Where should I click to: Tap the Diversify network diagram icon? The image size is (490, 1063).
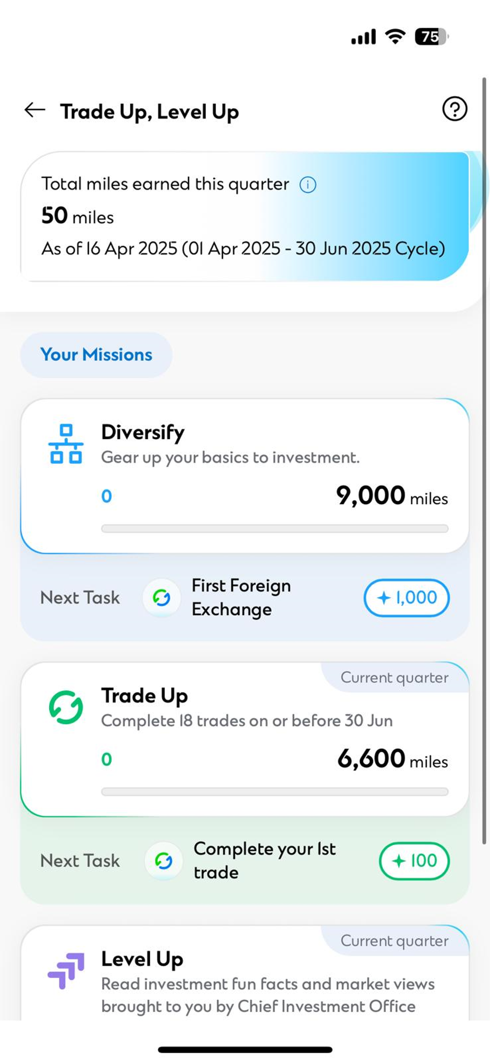(x=66, y=444)
